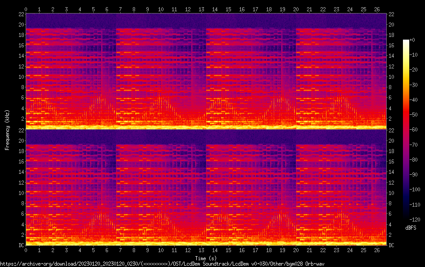This screenshot has width=425, height=267.
Task: Pick the 13 second tick on bottom time axis
Action: pos(201,249)
